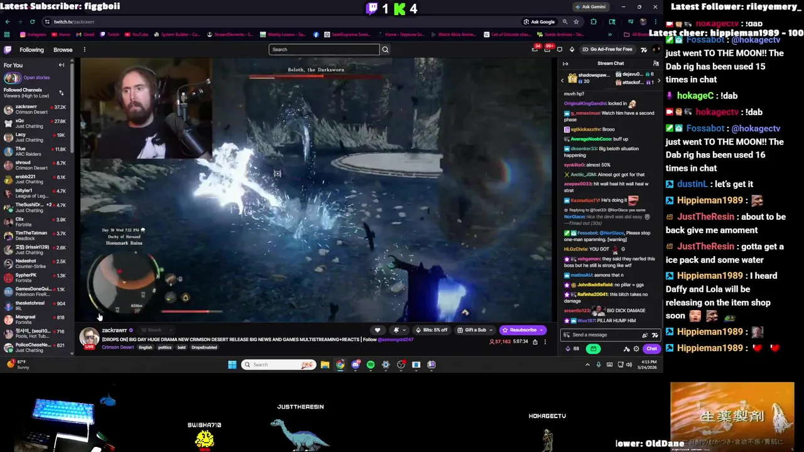The height and width of the screenshot is (452, 804).
Task: Open more options dots beside Browse
Action: 84,50
